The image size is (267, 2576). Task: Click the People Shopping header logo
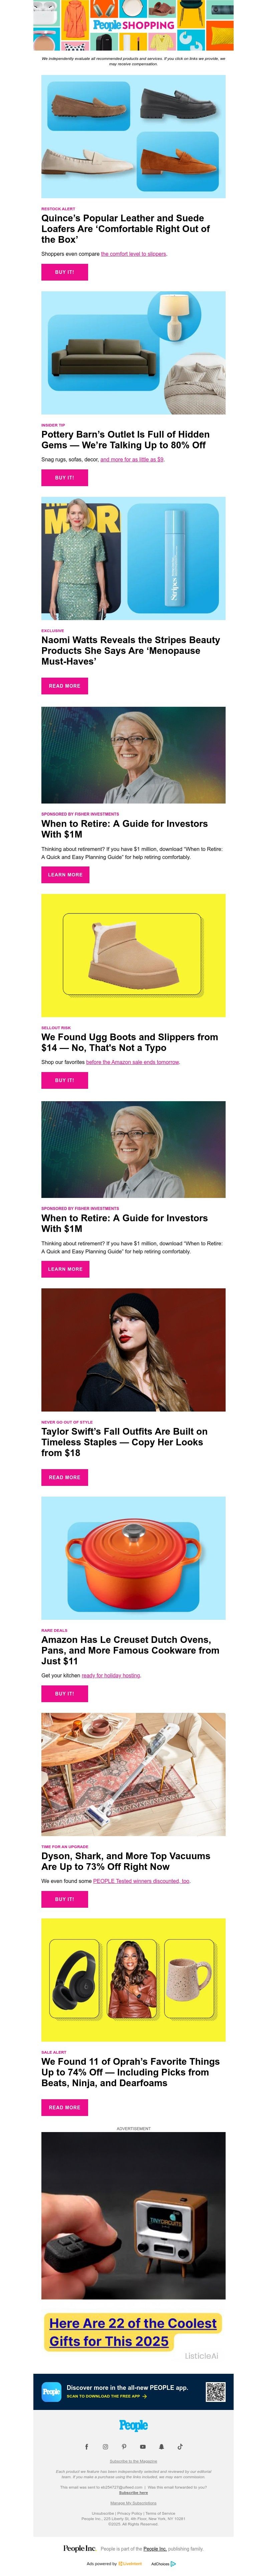133,25
